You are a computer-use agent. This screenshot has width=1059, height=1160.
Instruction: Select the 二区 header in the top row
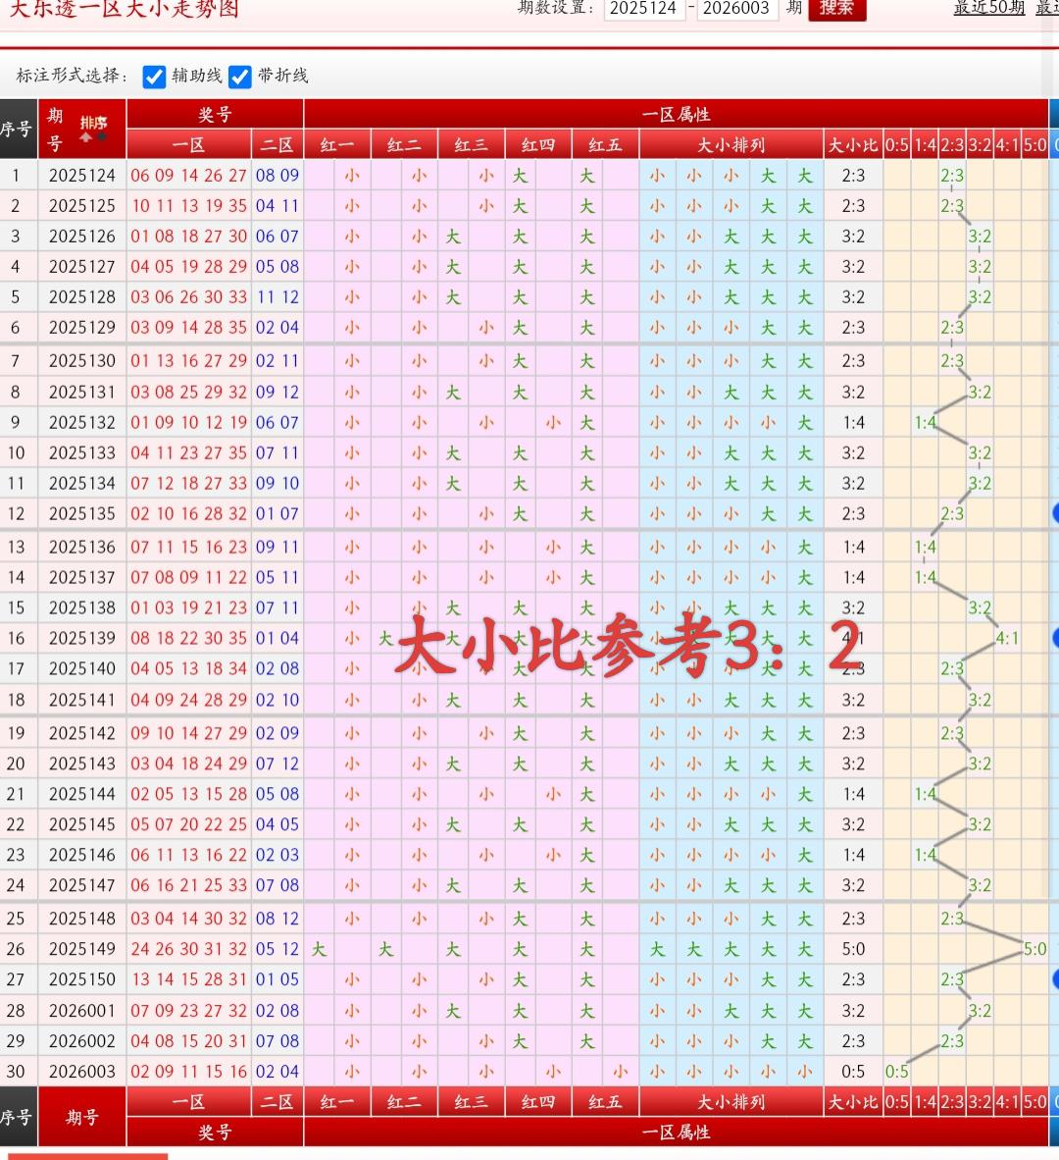277,145
